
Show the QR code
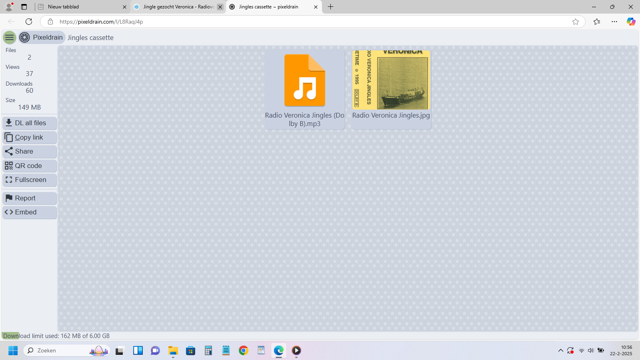point(30,166)
